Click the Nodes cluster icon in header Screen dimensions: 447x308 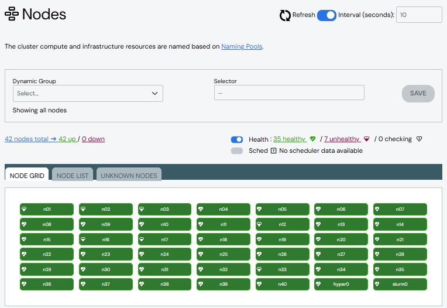(12, 14)
